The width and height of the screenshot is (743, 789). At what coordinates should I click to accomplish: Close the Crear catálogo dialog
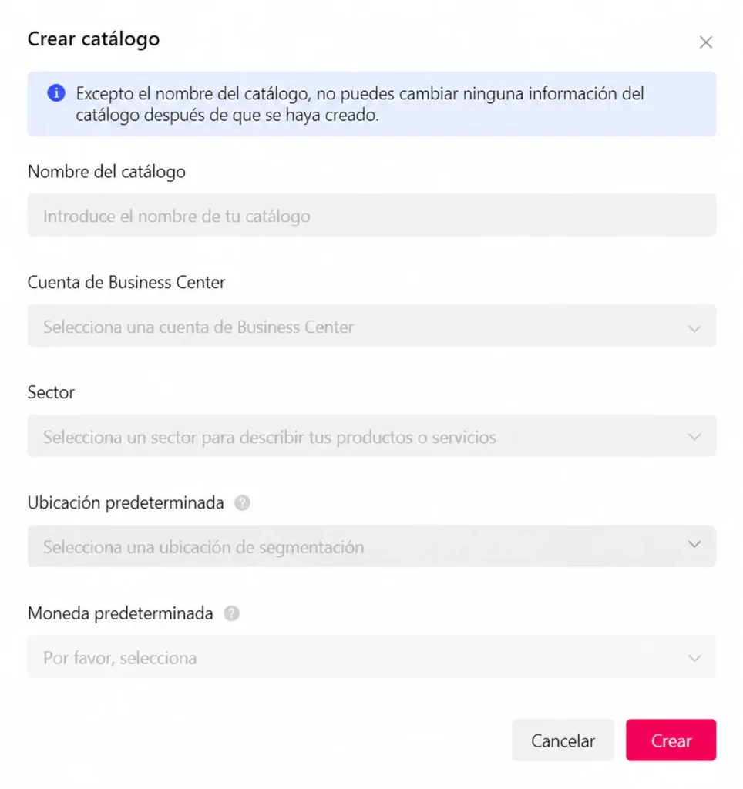[706, 42]
